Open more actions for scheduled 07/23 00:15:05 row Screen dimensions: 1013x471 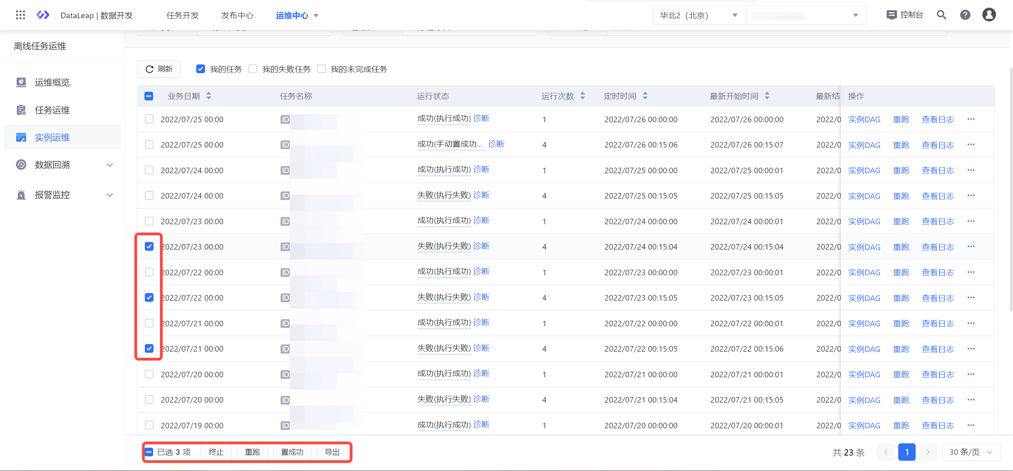(x=971, y=297)
